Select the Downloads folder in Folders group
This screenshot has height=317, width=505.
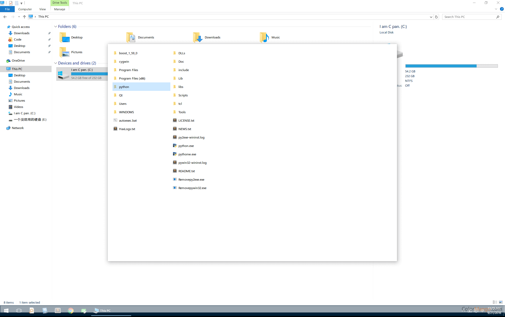pyautogui.click(x=207, y=37)
